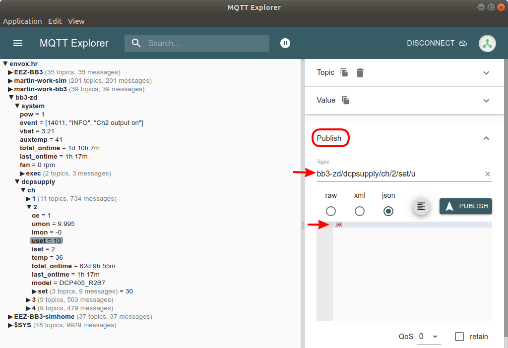Pause updates with the pause button
The height and width of the screenshot is (348, 508).
(285, 43)
